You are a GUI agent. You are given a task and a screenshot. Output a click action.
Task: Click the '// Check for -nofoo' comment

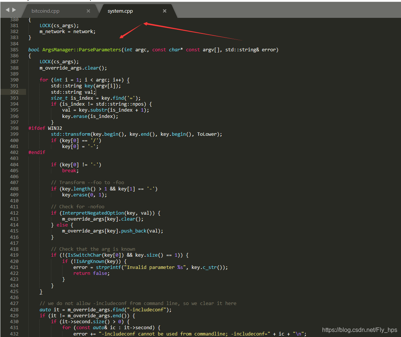click(77, 206)
